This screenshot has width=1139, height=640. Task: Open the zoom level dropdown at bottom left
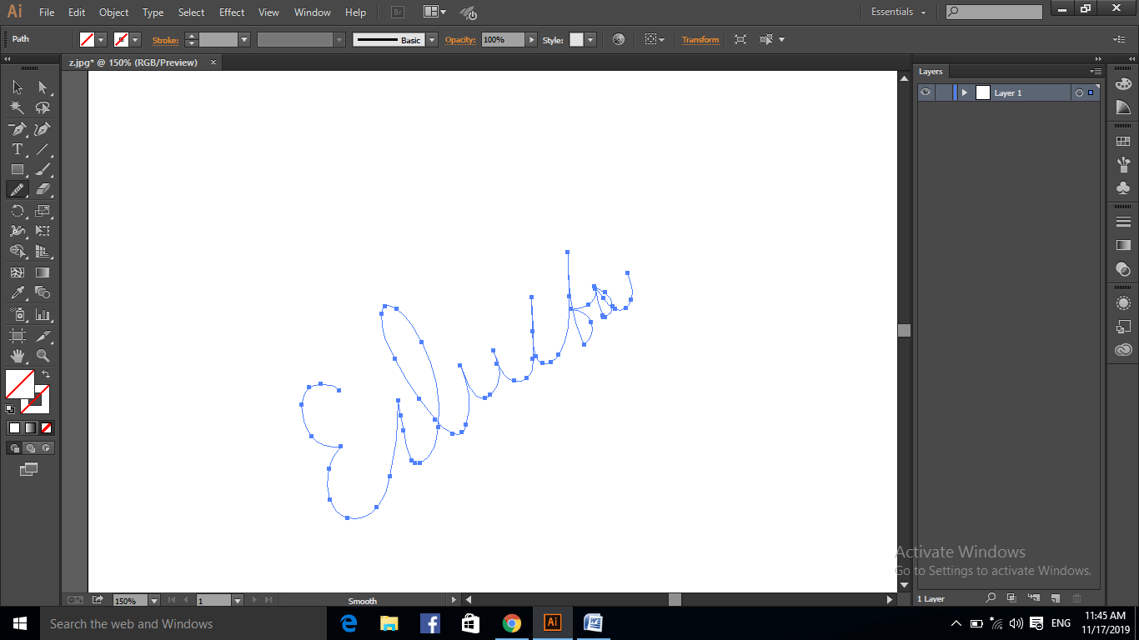pos(153,600)
